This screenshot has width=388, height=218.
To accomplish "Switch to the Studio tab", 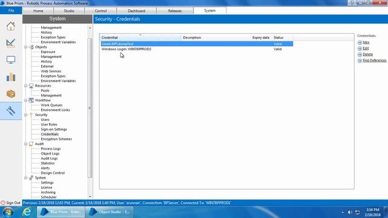I will click(69, 11).
